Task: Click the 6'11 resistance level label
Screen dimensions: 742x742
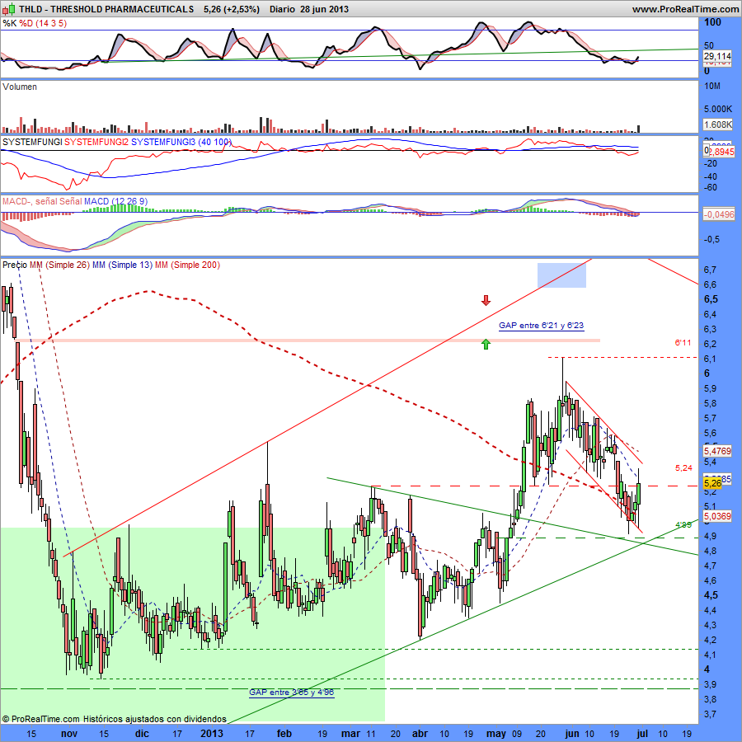Action: click(683, 343)
